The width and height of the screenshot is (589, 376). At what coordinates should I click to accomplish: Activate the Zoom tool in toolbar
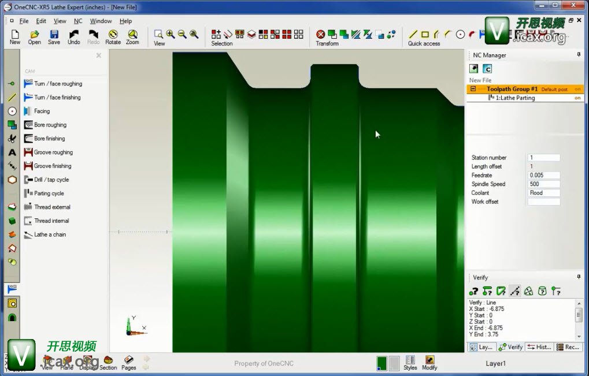(132, 37)
